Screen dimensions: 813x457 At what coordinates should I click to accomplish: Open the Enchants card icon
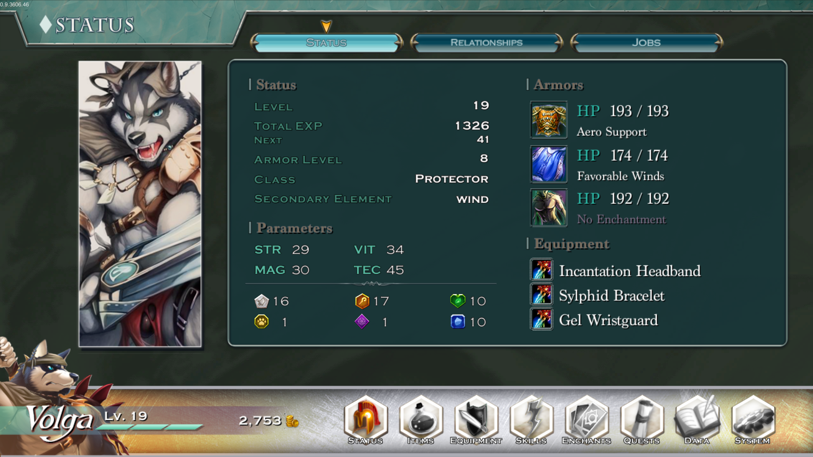586,420
